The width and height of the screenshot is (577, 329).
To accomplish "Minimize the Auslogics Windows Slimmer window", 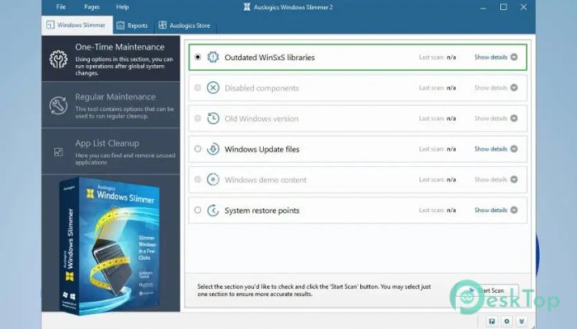I will coord(483,7).
